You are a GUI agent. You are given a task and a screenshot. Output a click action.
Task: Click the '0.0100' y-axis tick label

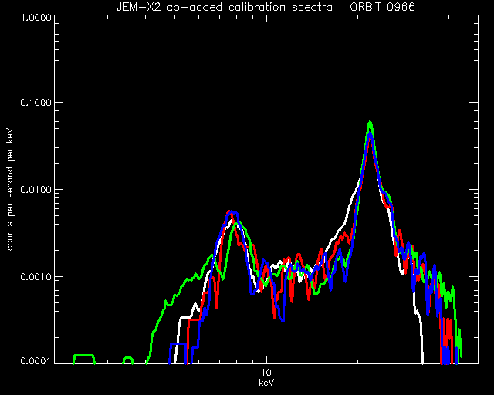36,190
